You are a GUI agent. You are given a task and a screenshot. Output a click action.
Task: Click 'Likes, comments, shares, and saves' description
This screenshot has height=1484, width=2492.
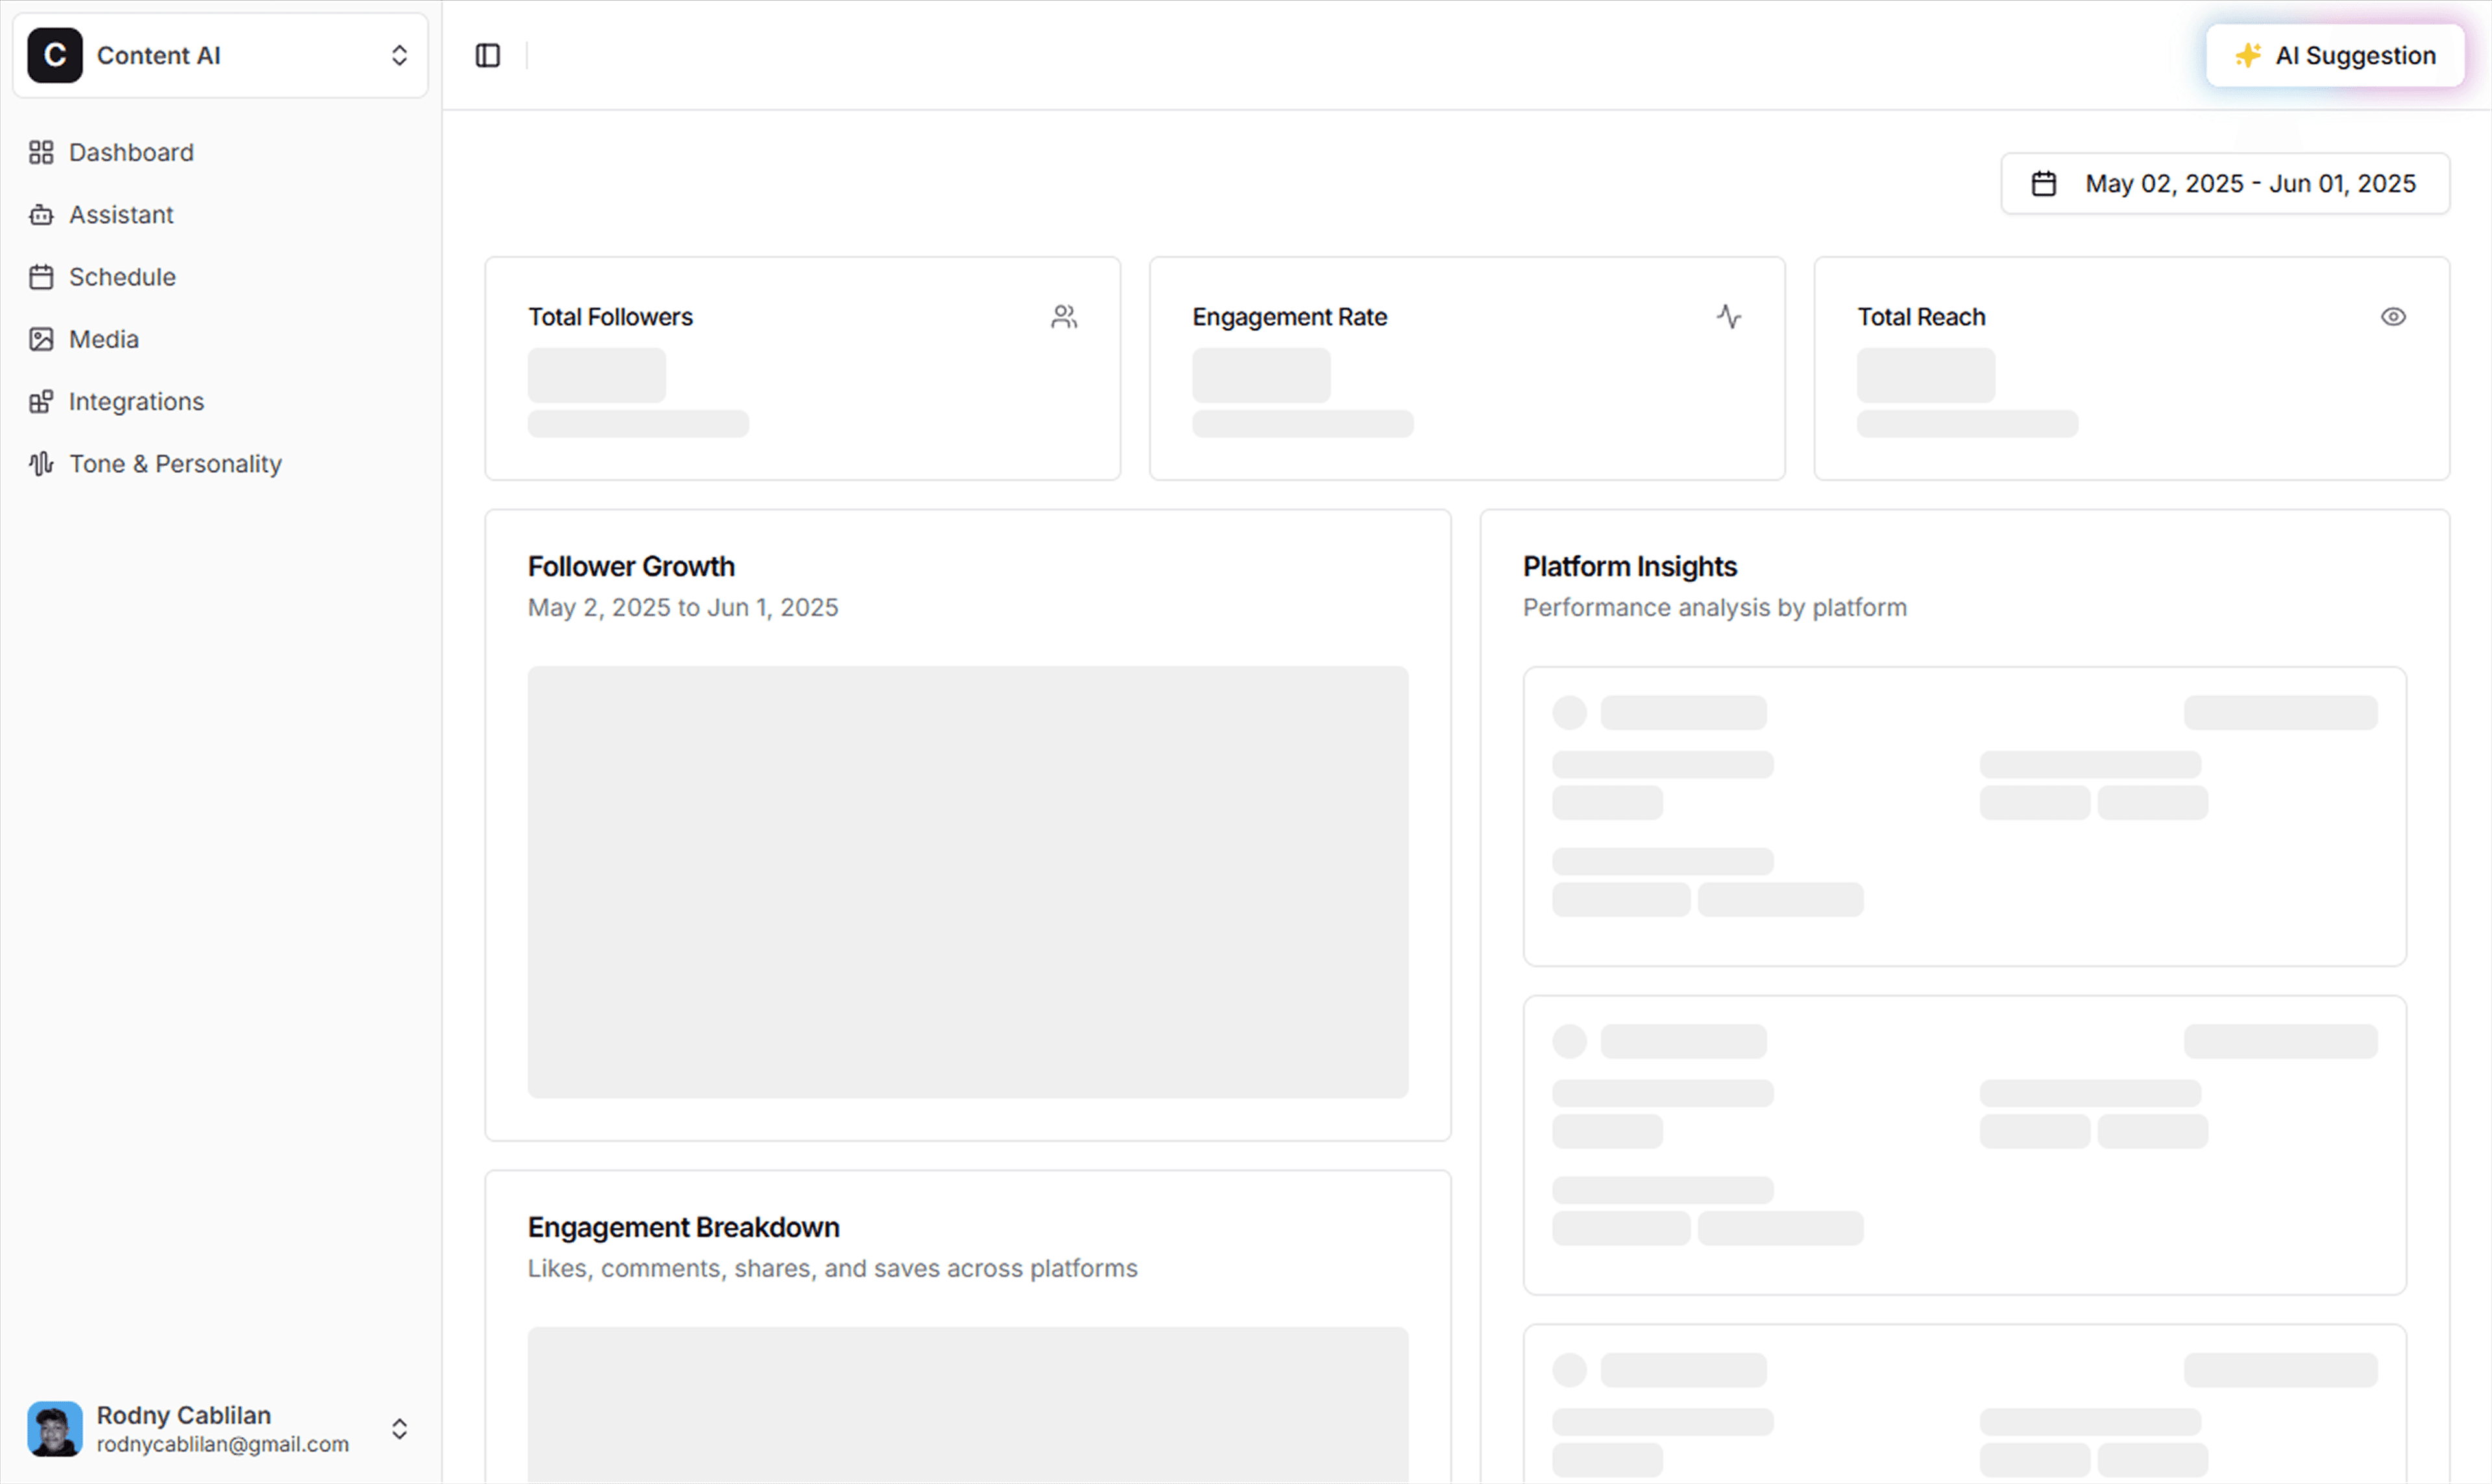(x=833, y=1268)
